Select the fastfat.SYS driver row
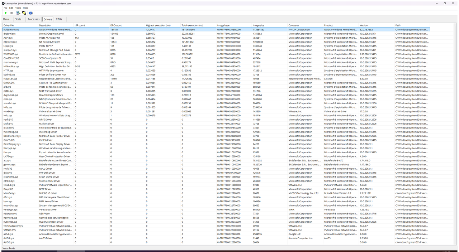The image size is (459, 252). click(216, 83)
